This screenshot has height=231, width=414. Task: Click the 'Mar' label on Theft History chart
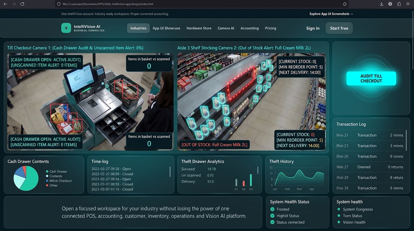(x=300, y=189)
